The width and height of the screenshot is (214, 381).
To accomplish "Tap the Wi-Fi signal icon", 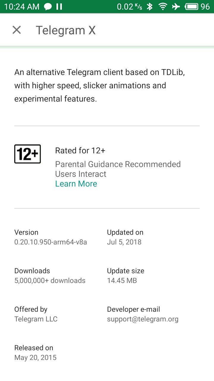I will click(x=163, y=7).
